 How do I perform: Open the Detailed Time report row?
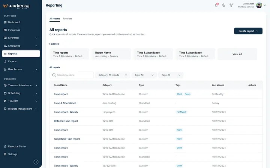coord(156,121)
